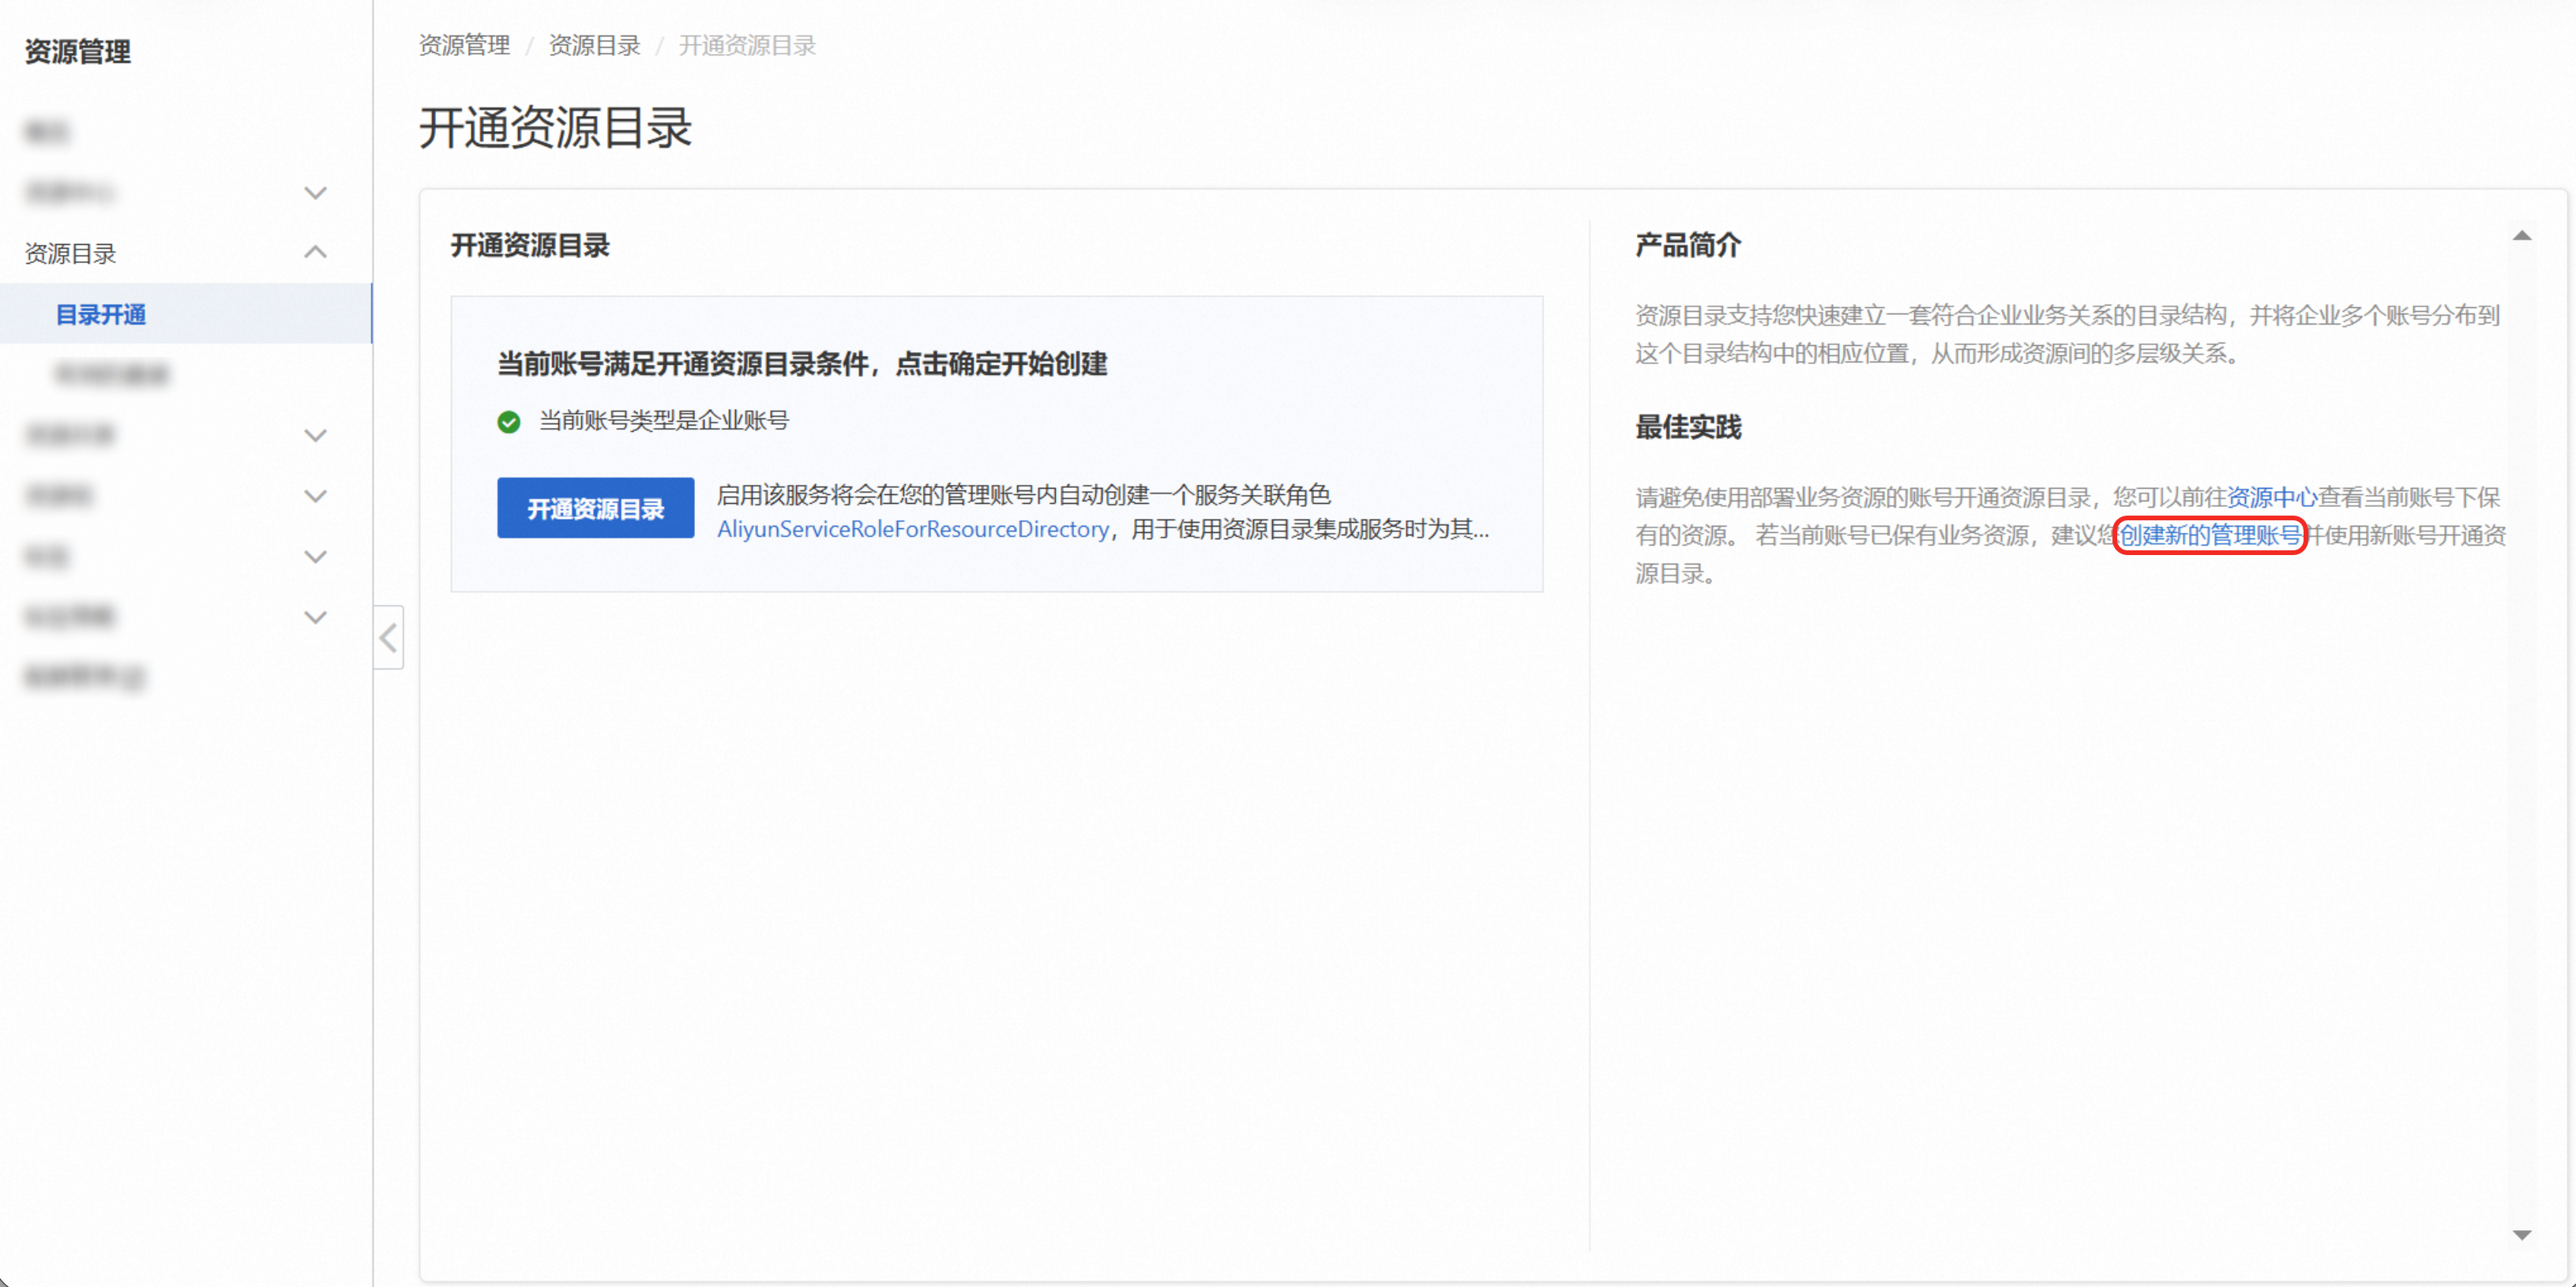
Task: Open the blurred item under 目录开通
Action: (113, 375)
